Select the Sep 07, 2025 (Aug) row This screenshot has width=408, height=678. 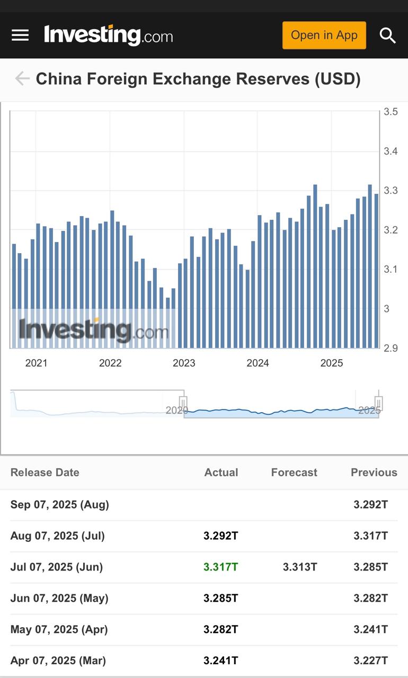tap(204, 505)
